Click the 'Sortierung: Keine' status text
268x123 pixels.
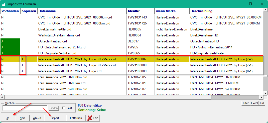[x=92, y=110]
